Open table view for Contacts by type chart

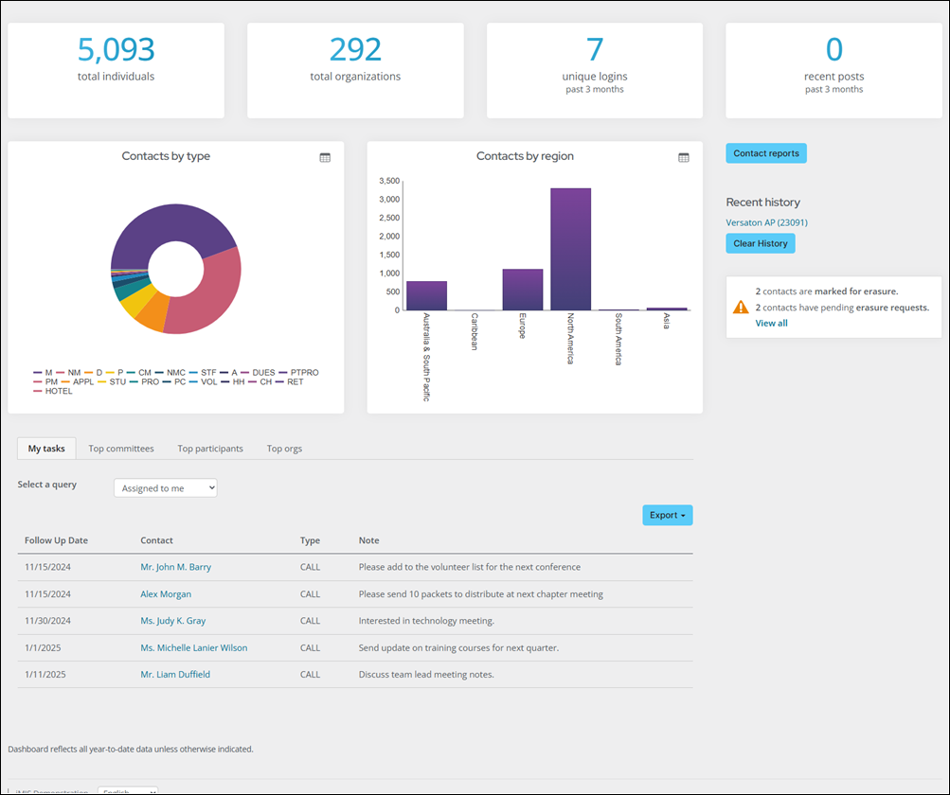[325, 158]
